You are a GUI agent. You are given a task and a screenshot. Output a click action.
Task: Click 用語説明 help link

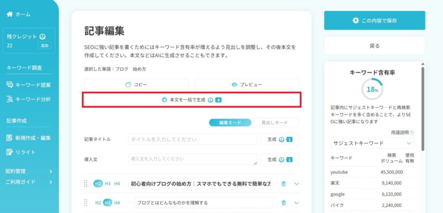[402, 133]
